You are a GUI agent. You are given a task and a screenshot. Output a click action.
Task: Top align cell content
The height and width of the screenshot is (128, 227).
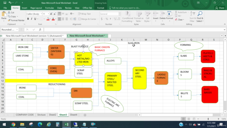click(59, 14)
